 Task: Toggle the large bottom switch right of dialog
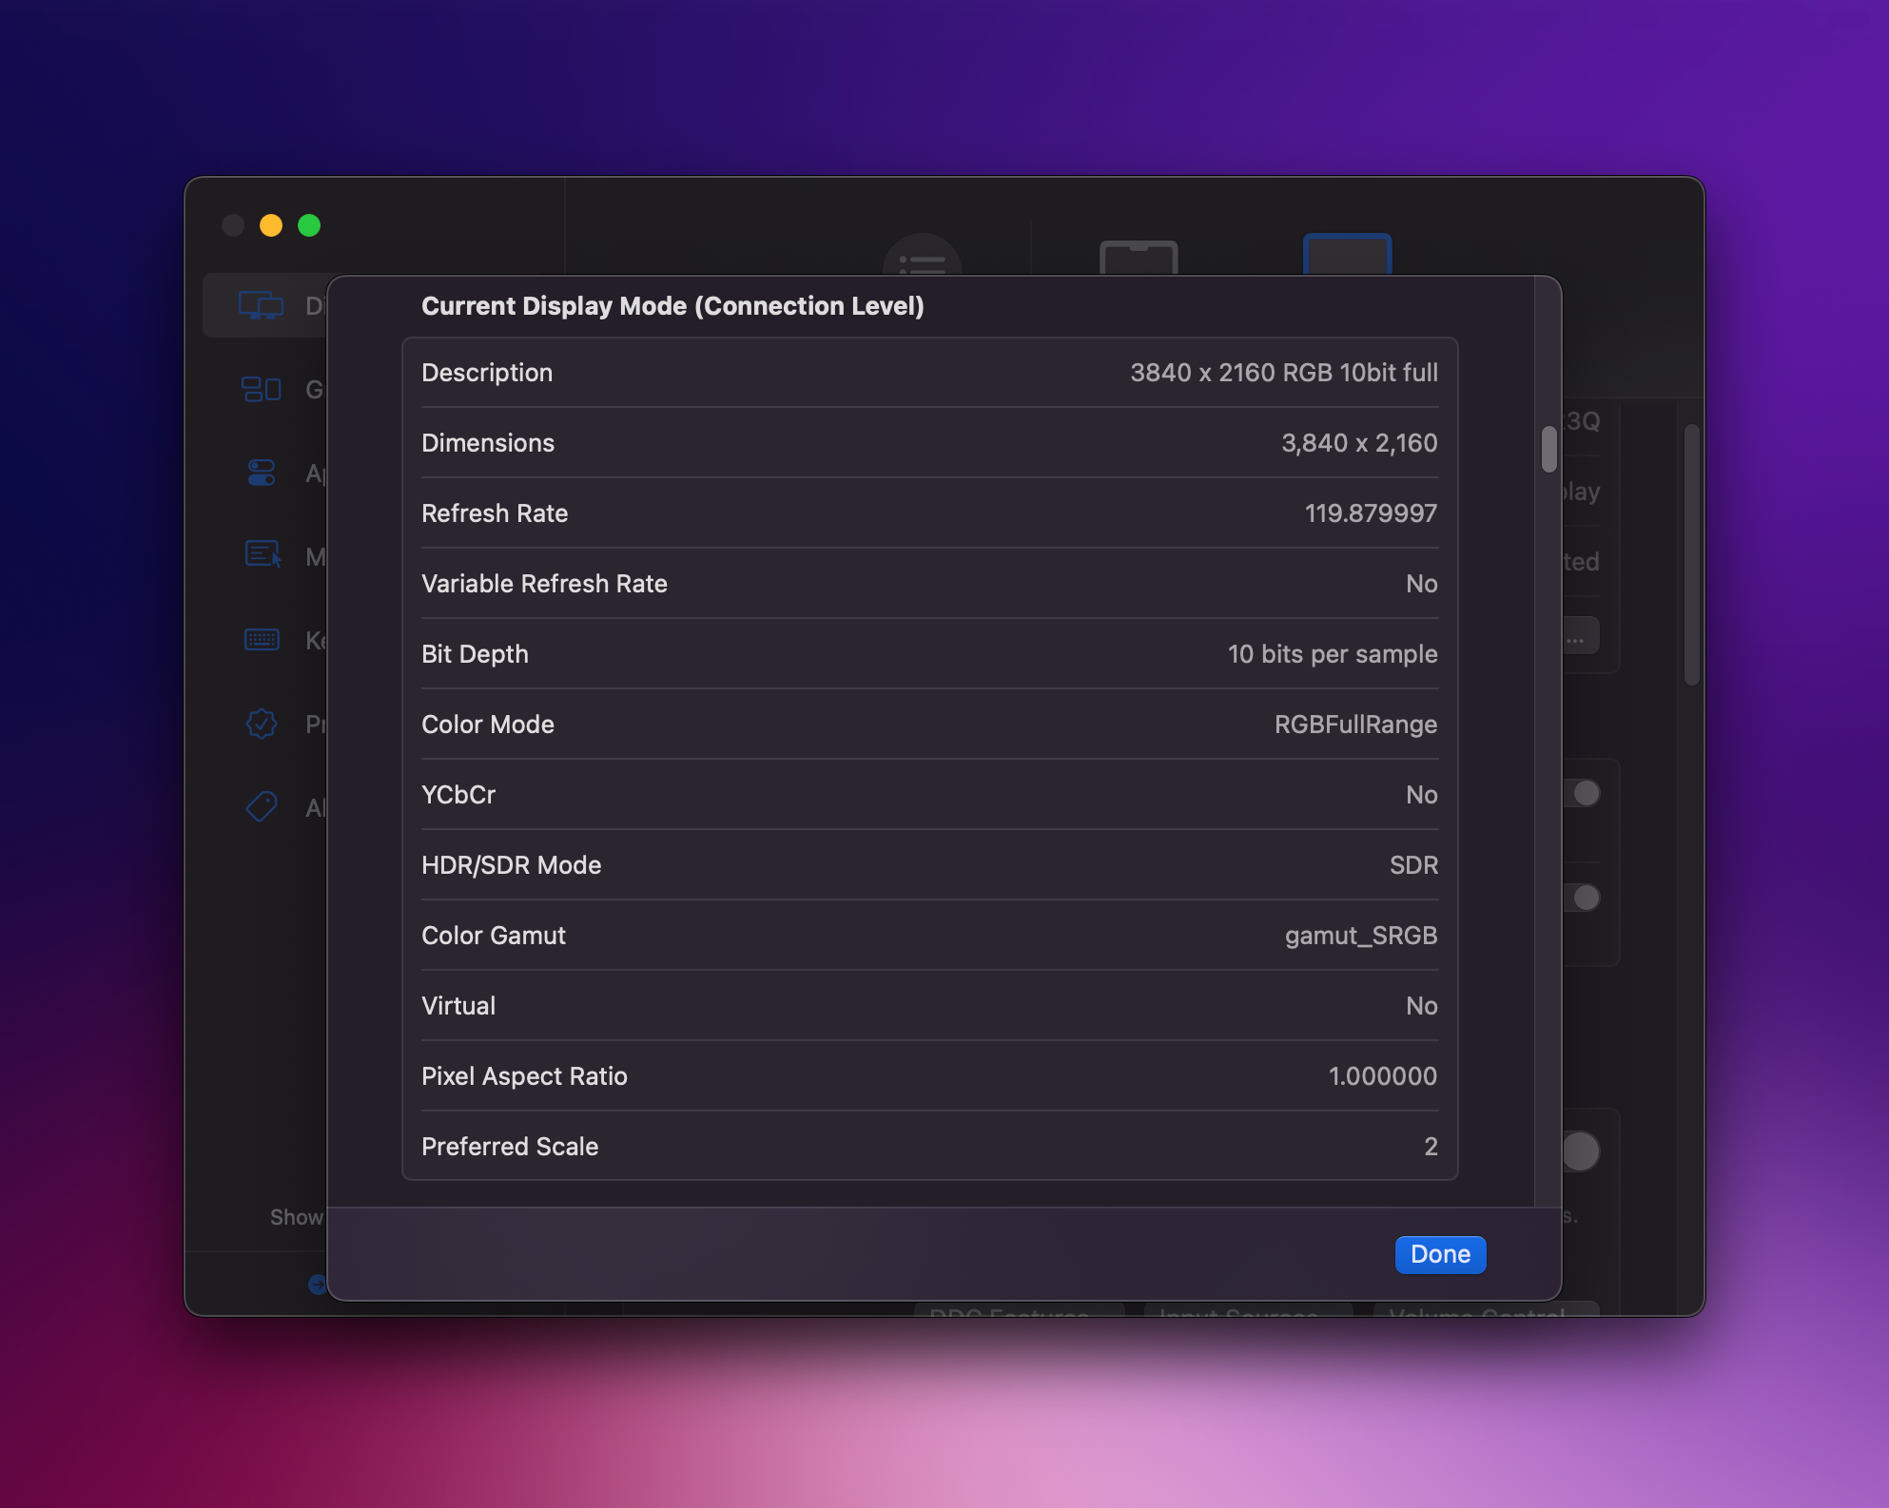click(1580, 1151)
